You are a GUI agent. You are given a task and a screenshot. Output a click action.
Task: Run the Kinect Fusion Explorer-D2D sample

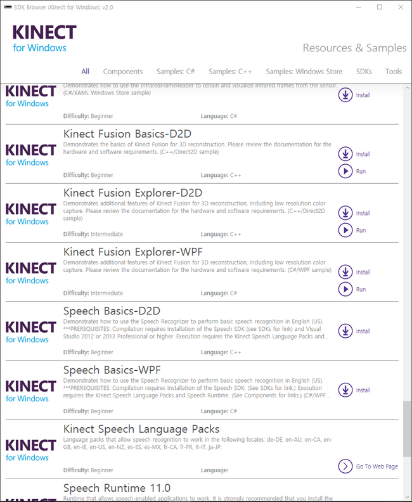click(x=345, y=230)
